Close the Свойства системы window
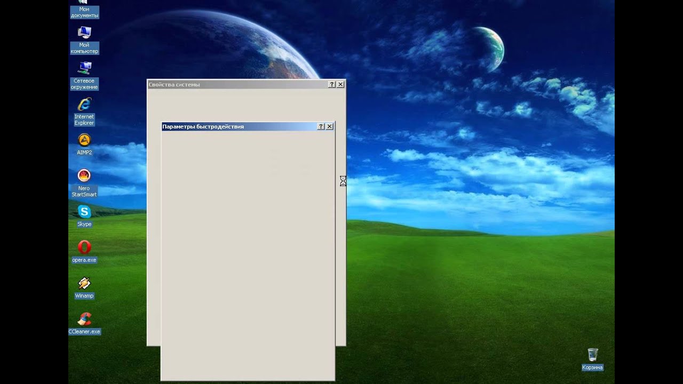Viewport: 683px width, 384px height. 340,84
